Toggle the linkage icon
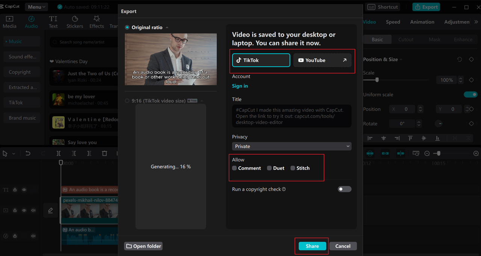This screenshot has width=481, height=256. tap(385, 154)
